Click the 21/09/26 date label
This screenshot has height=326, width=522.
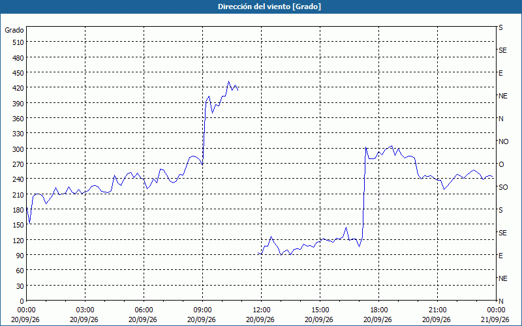click(x=495, y=319)
